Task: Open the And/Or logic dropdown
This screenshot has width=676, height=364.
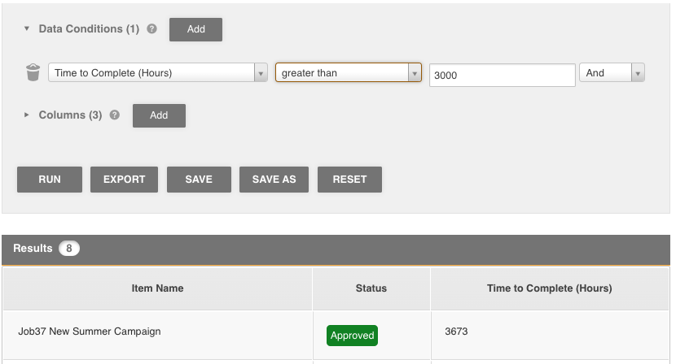Action: tap(612, 73)
